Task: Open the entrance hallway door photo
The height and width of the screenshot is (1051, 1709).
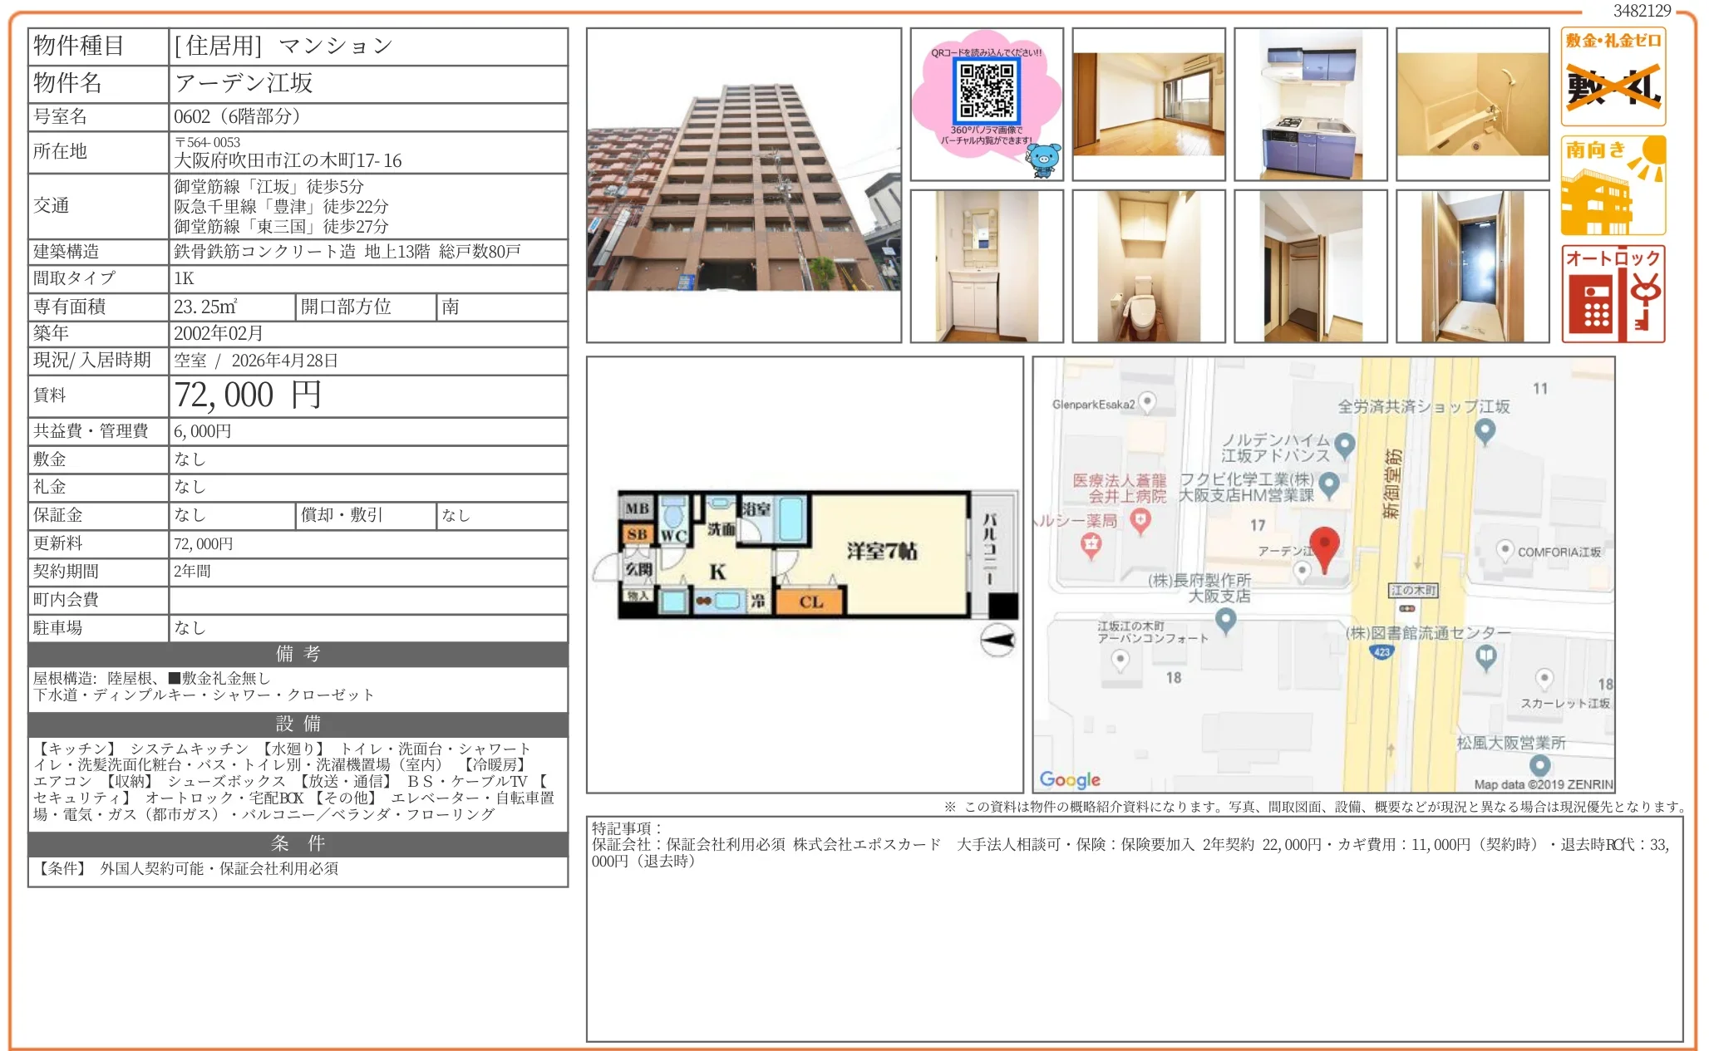Action: [1472, 266]
